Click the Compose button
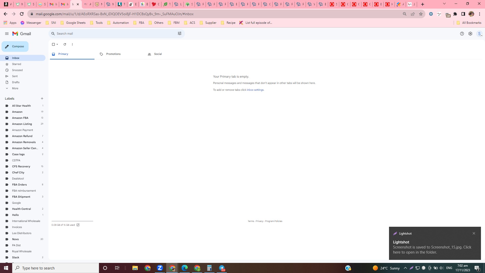Screen dimensions: 485x273 pos(15,47)
